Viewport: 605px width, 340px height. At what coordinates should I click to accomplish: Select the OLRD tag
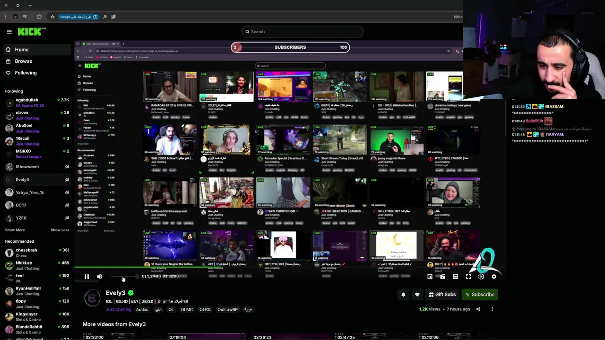coord(205,310)
